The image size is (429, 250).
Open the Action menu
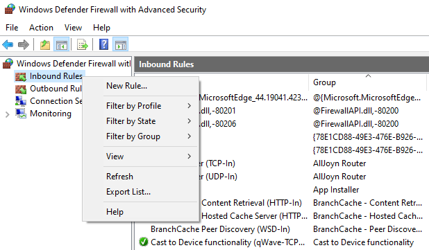pyautogui.click(x=42, y=28)
